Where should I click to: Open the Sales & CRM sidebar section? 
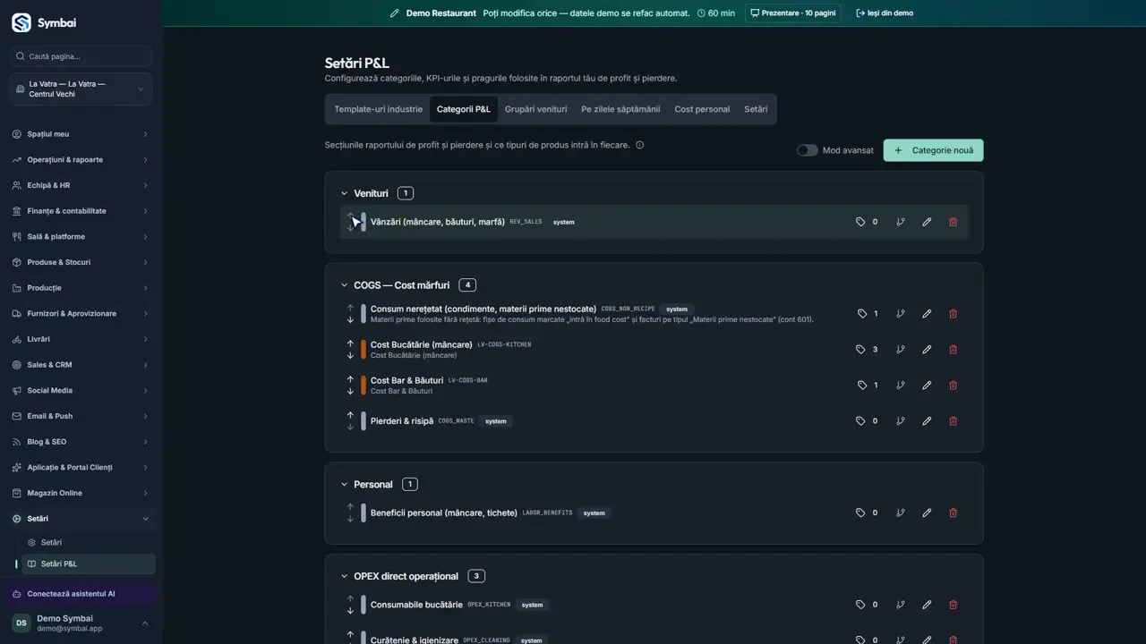click(81, 365)
